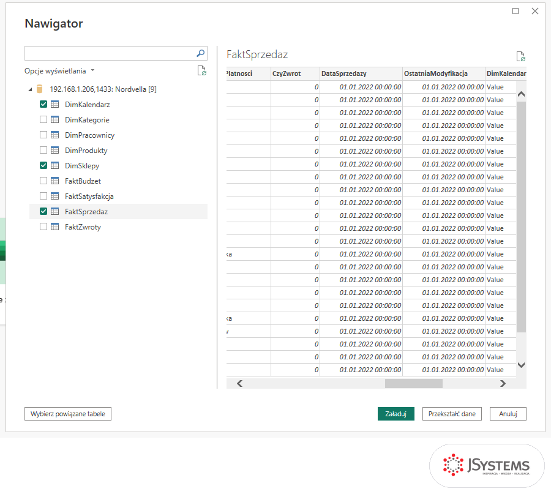Click the table icon beside DimProdukty

point(55,151)
